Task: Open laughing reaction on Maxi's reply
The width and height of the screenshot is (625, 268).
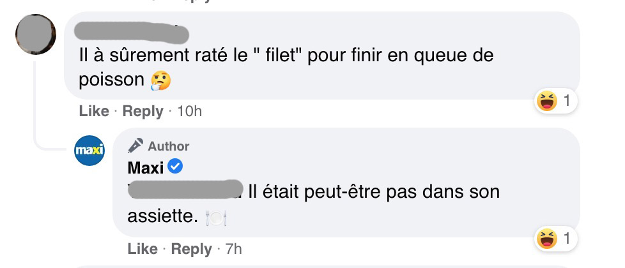Action: click(x=546, y=239)
